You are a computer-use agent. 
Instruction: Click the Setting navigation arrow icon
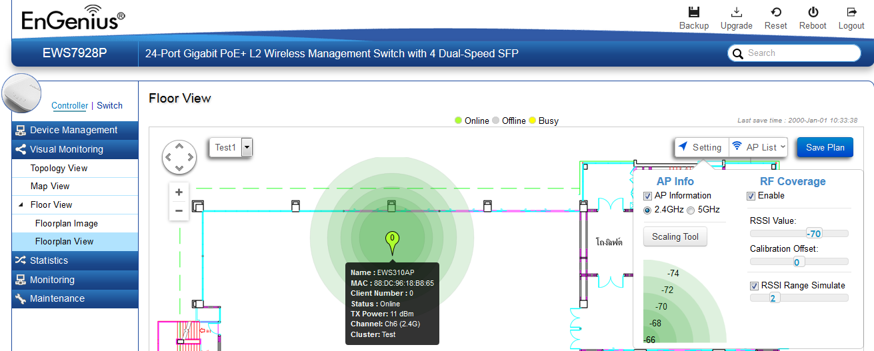coord(683,147)
